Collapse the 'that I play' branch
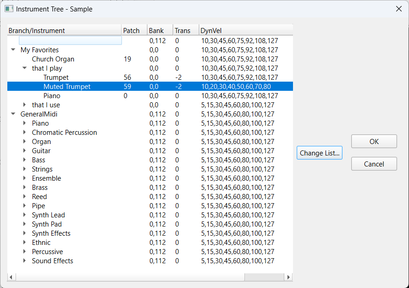The width and height of the screenshot is (409, 288). click(x=24, y=68)
